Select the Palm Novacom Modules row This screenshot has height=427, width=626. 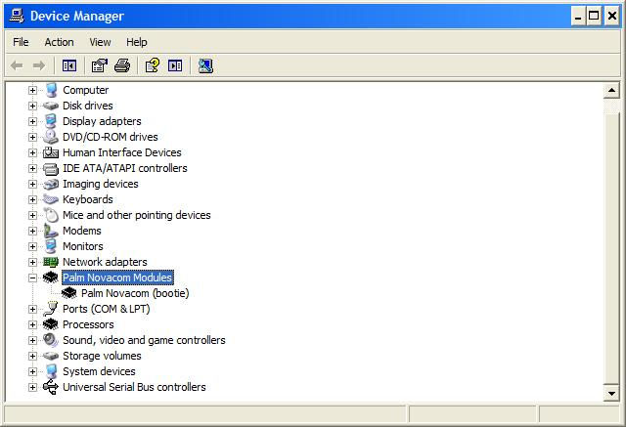[x=117, y=278]
